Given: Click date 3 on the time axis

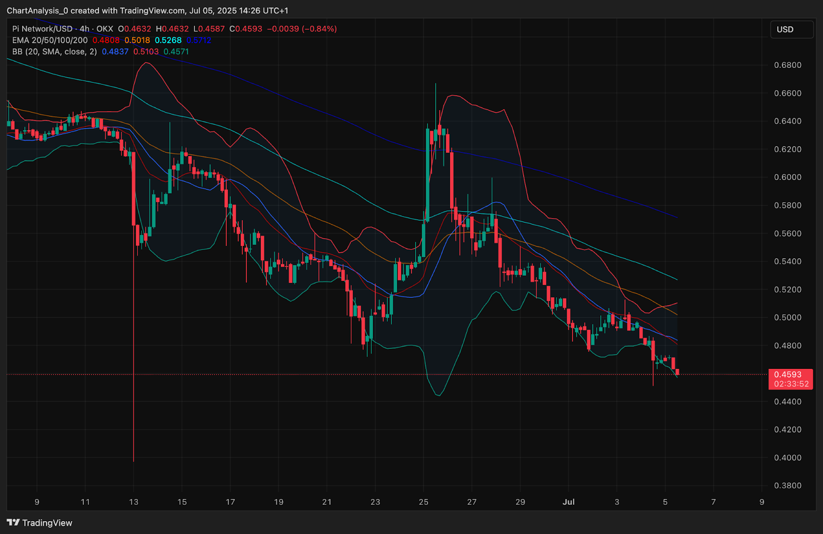Looking at the screenshot, I should tap(617, 502).
